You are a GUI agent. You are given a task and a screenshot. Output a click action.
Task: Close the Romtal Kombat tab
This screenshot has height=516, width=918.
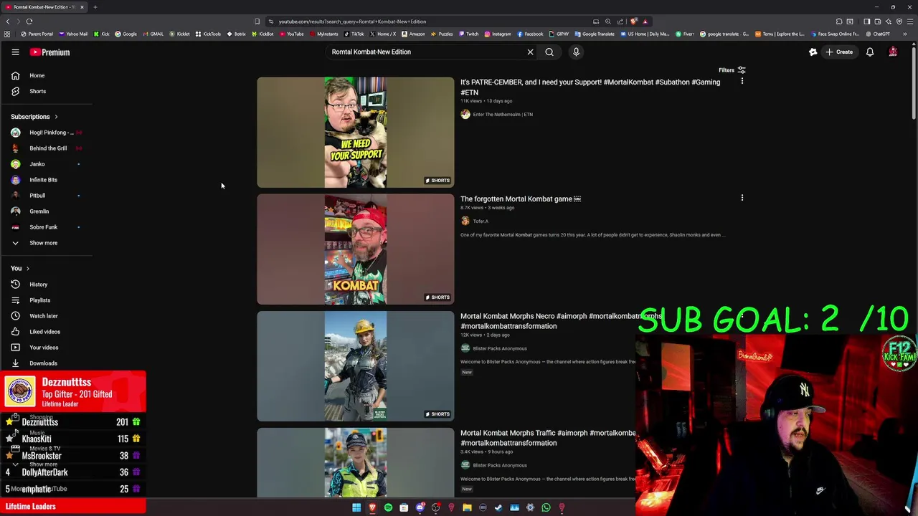[82, 7]
